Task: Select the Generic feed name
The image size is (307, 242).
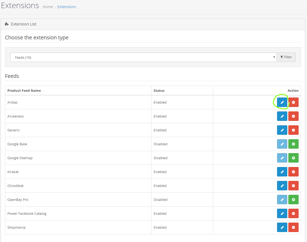Action: tap(13, 130)
